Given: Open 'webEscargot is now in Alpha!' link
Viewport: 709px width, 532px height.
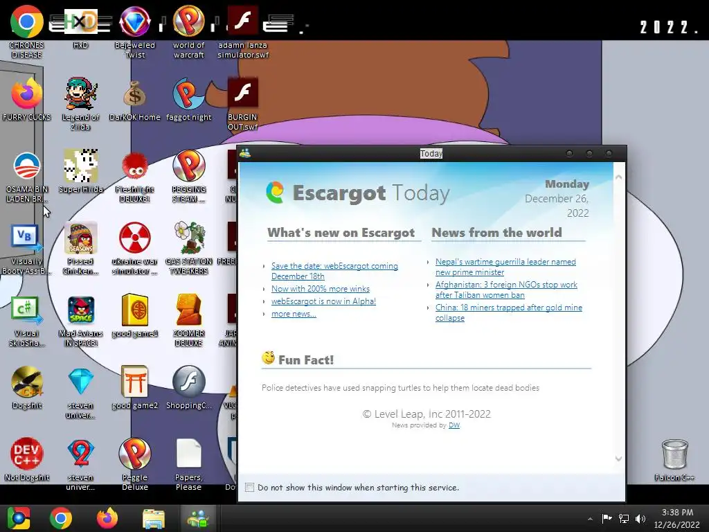Looking at the screenshot, I should (323, 301).
